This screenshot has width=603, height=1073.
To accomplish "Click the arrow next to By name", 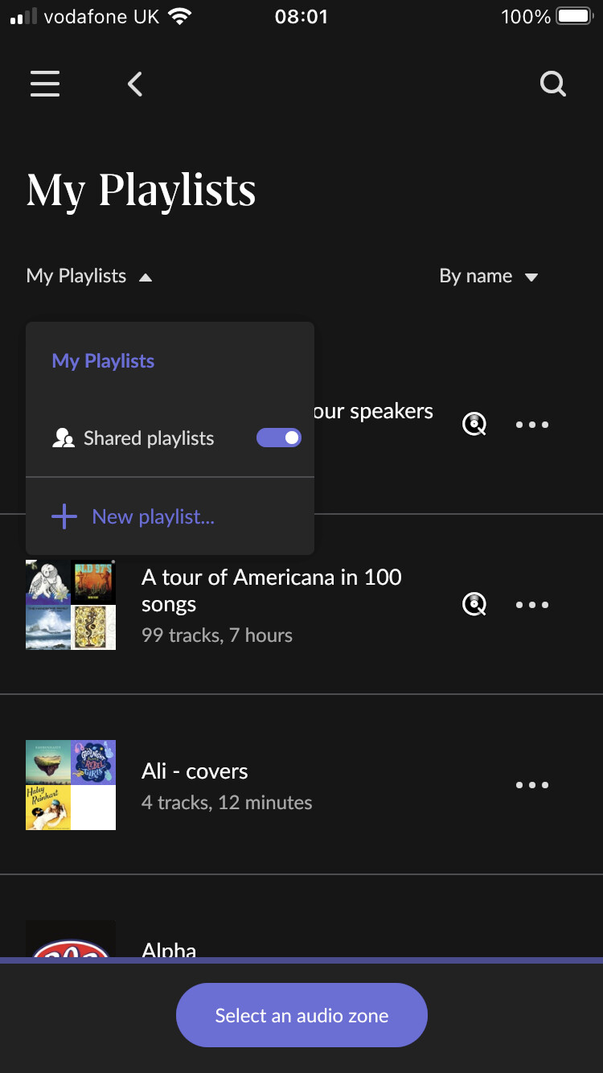I will (531, 277).
